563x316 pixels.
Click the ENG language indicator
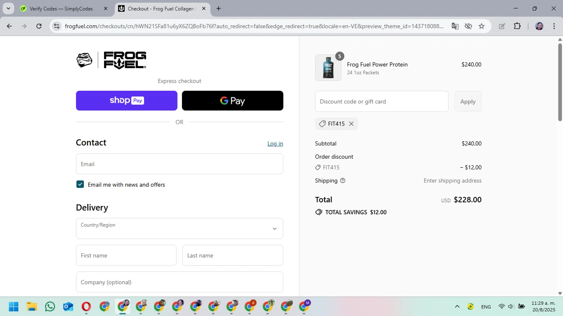486,307
